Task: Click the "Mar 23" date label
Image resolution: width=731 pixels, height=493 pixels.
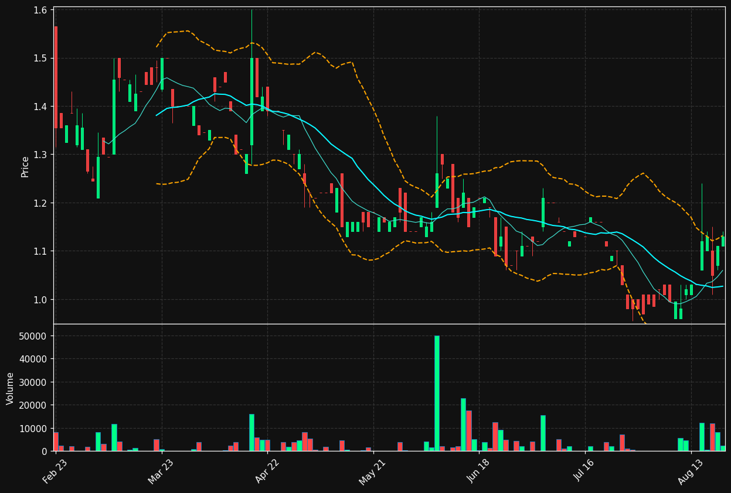Action: (x=161, y=471)
